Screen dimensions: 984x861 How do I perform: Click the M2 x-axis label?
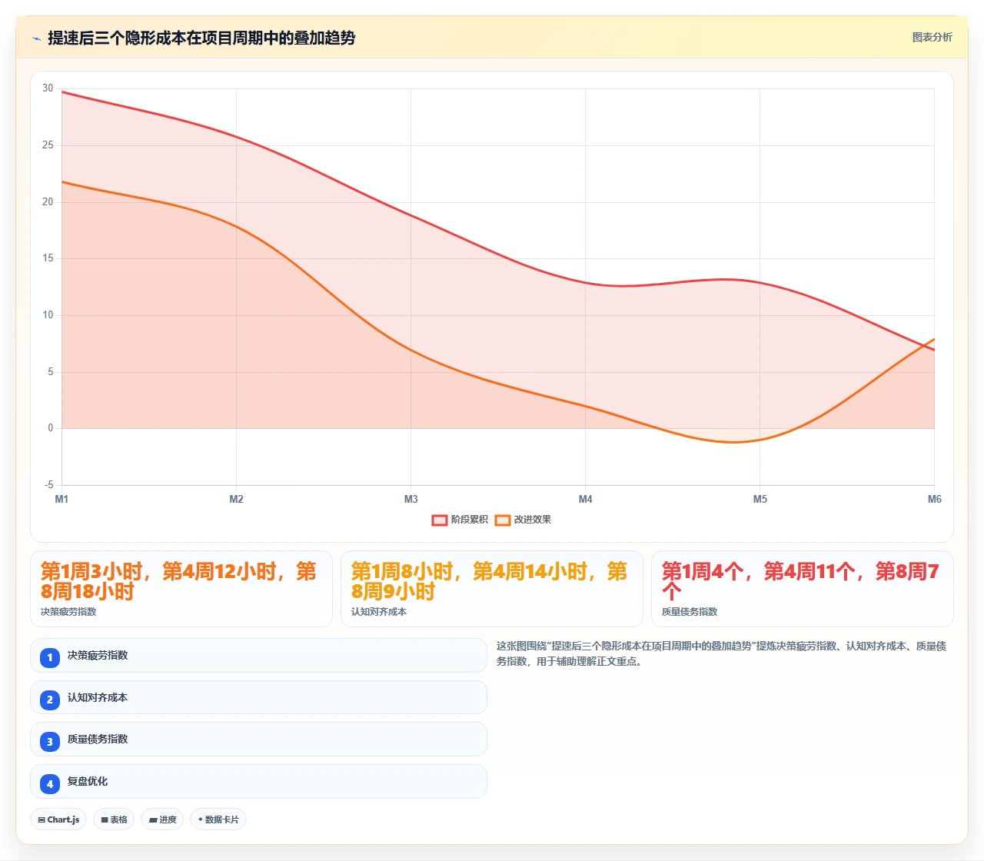(x=236, y=500)
